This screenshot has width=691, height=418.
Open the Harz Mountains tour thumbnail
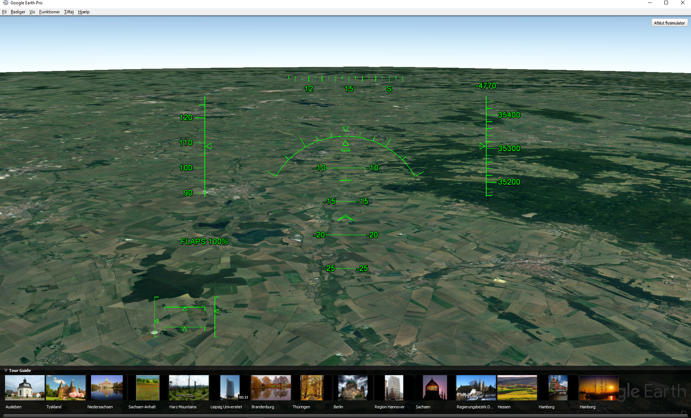pos(189,388)
